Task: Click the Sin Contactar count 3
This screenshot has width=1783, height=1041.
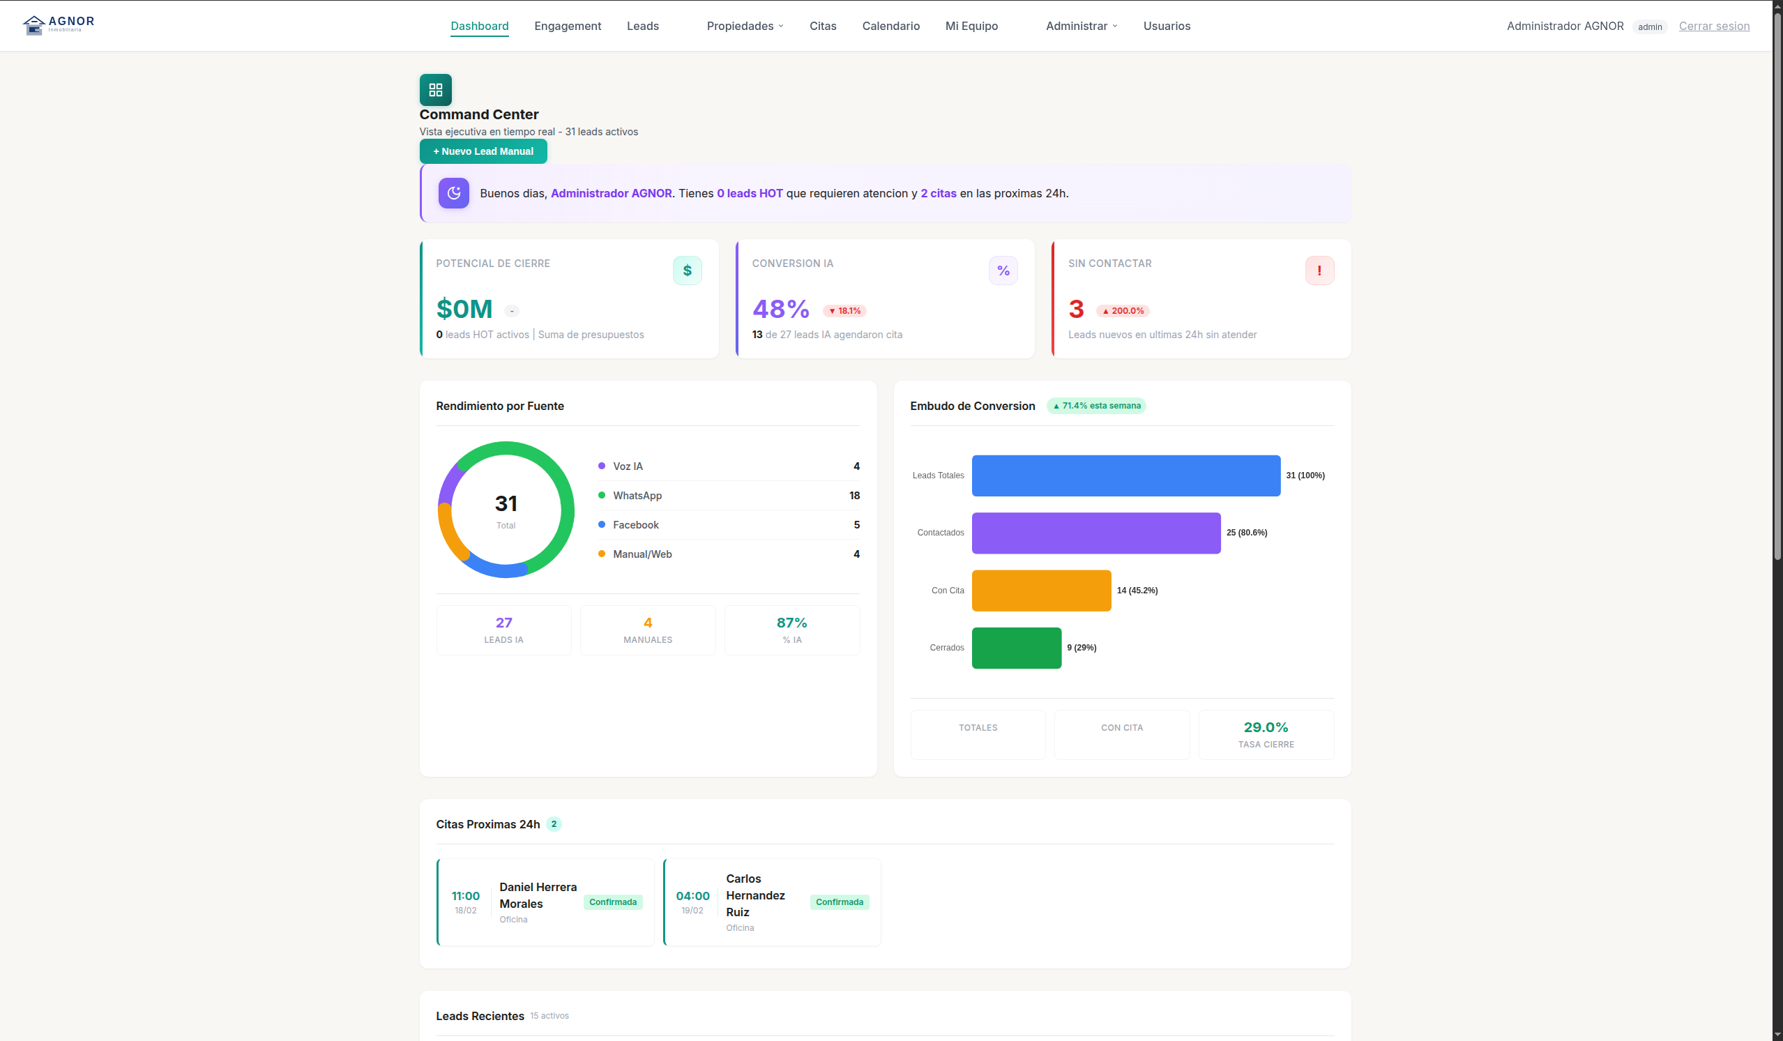Action: click(x=1076, y=310)
